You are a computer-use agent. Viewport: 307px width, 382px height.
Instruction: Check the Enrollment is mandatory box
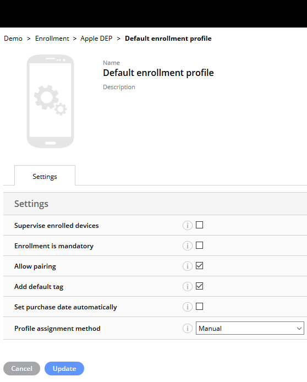point(199,245)
